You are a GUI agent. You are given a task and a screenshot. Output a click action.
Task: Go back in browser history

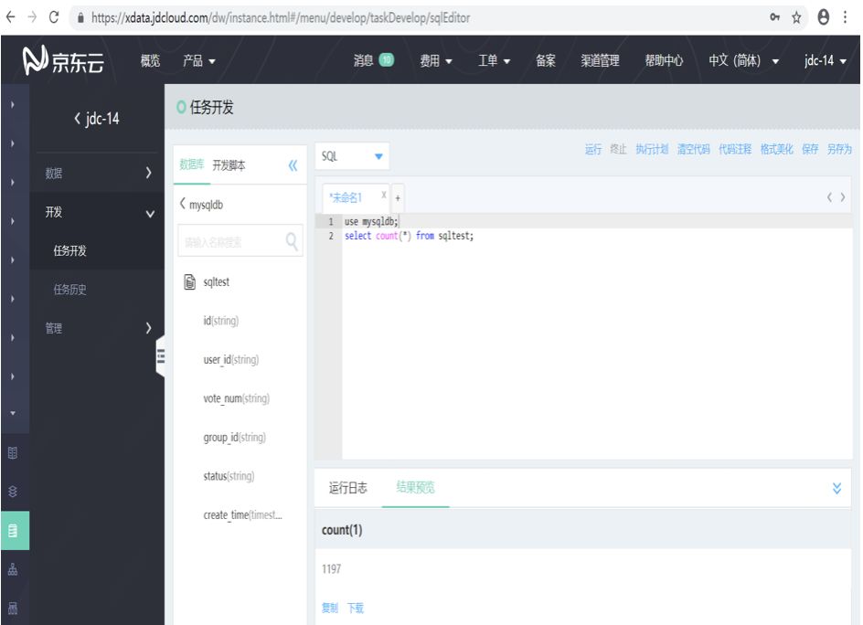tap(10, 17)
